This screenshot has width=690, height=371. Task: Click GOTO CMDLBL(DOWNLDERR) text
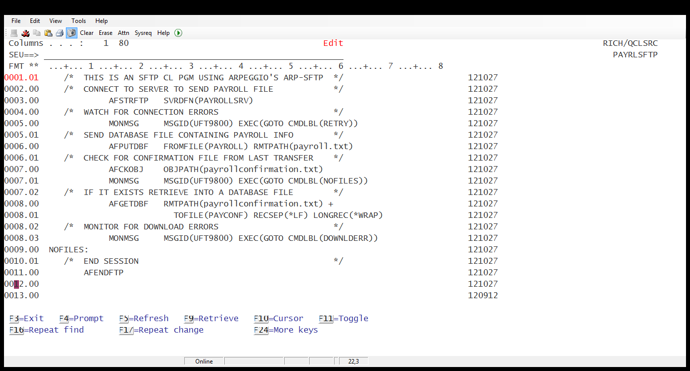coord(316,238)
